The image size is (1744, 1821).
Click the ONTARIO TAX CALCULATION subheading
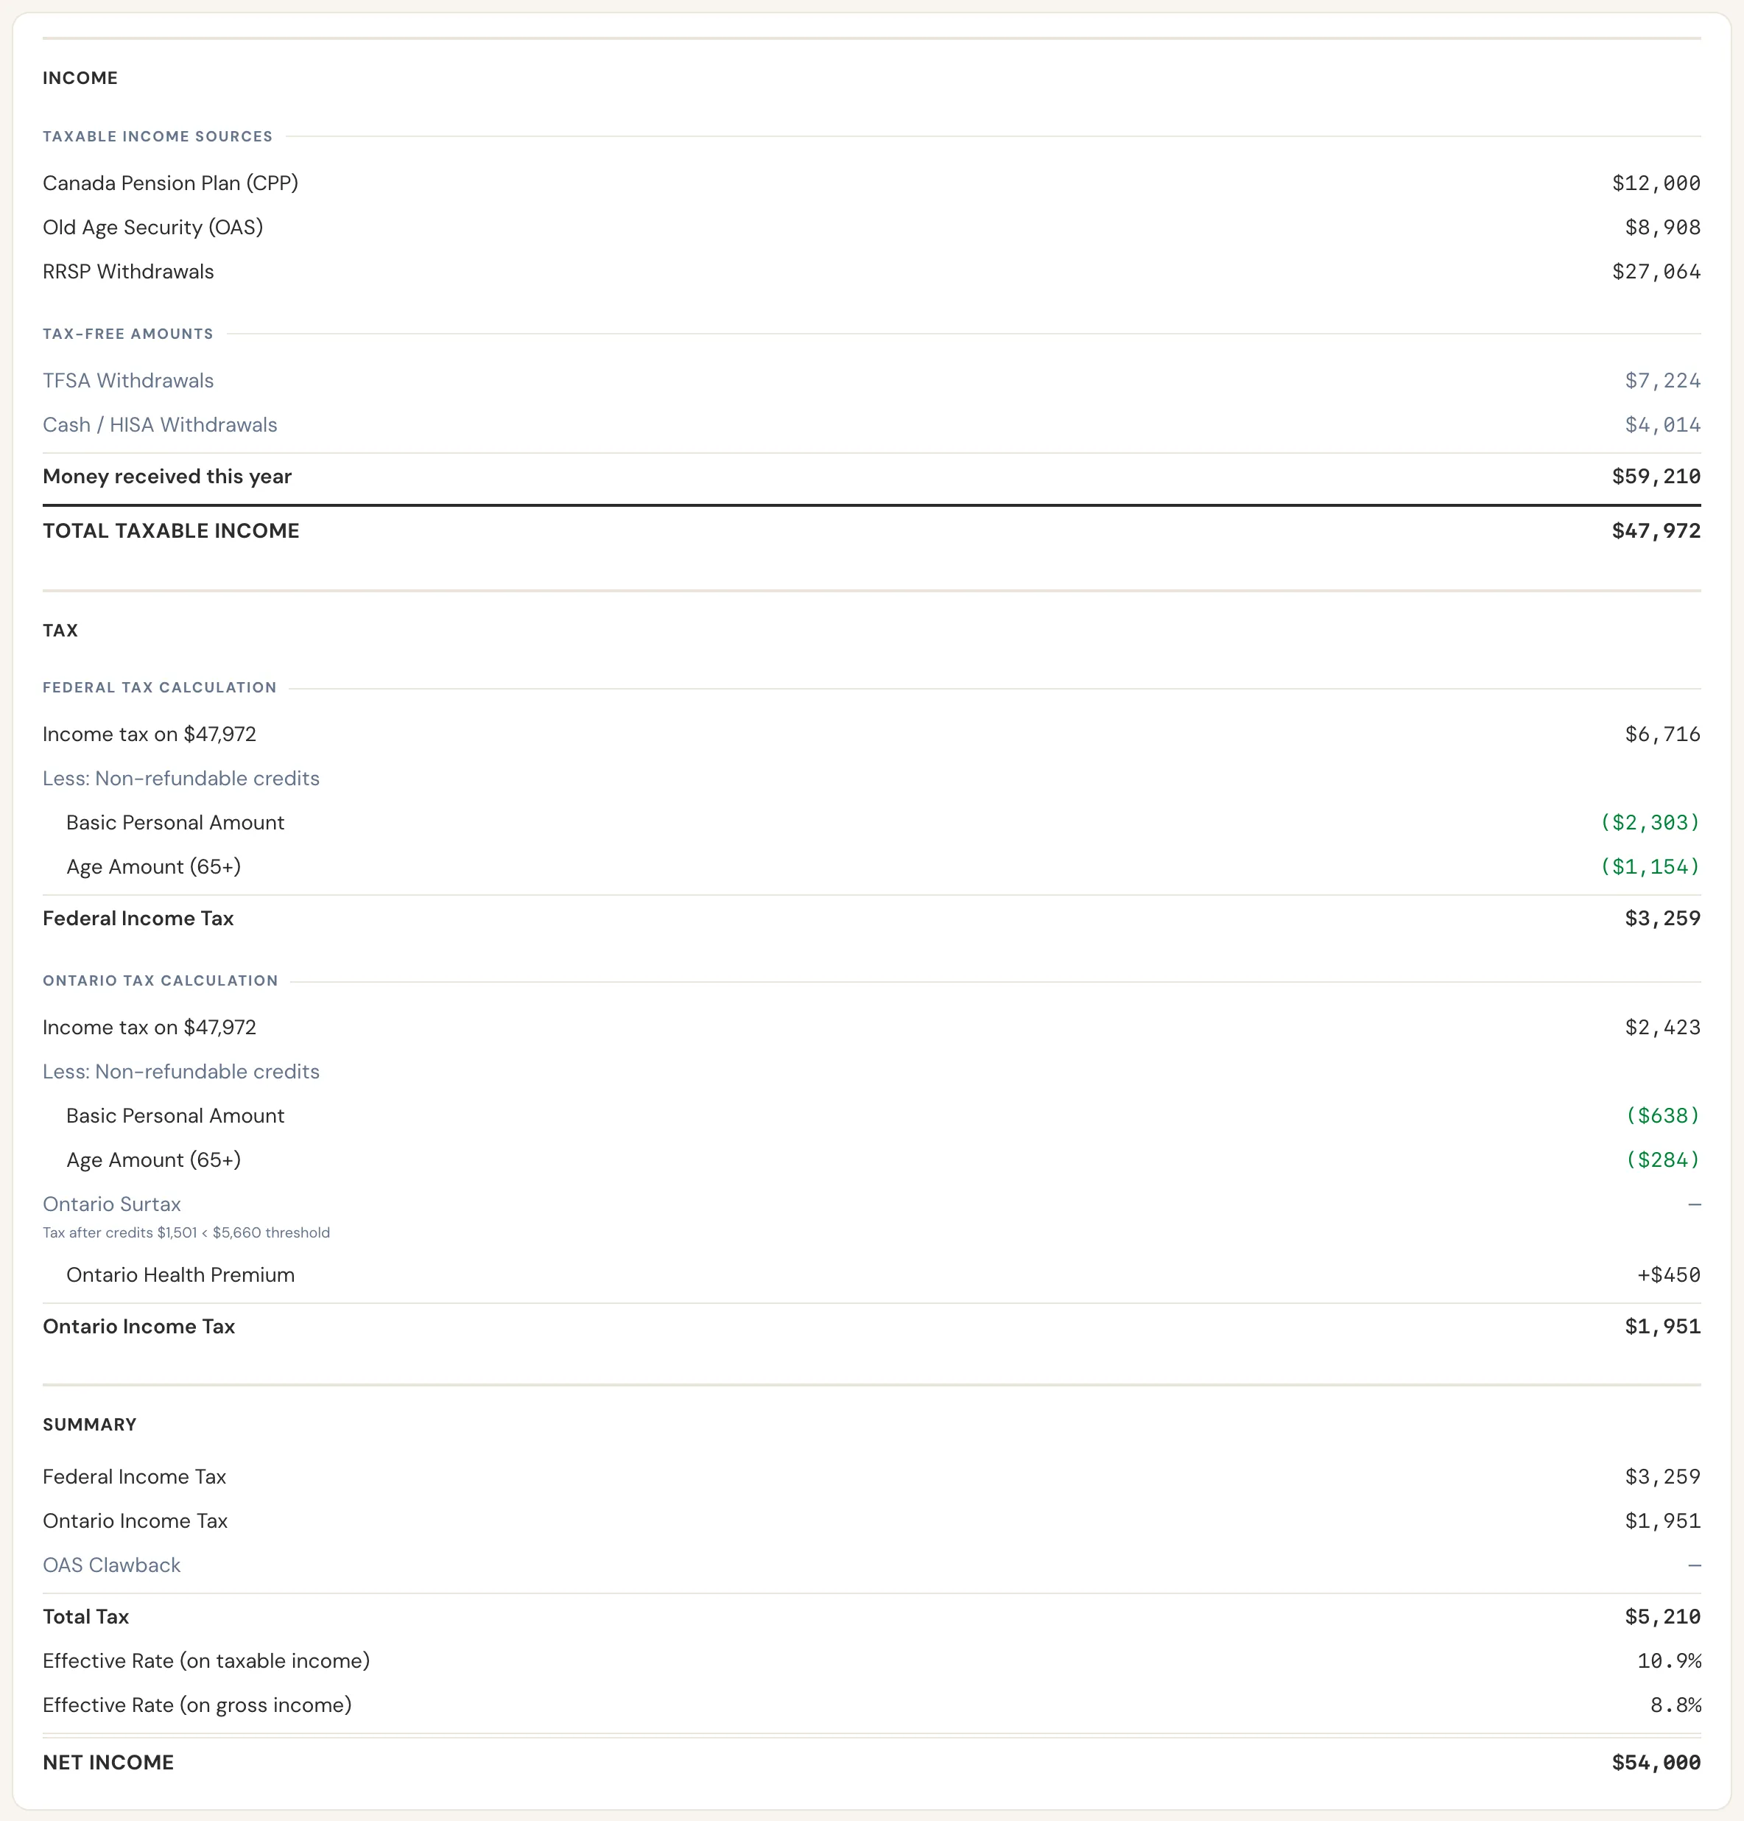click(161, 980)
